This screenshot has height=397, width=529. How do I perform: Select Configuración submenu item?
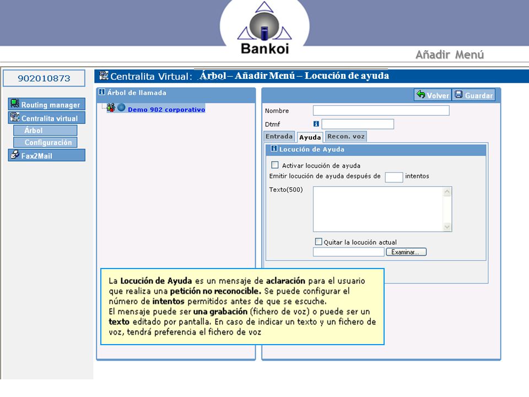point(45,142)
